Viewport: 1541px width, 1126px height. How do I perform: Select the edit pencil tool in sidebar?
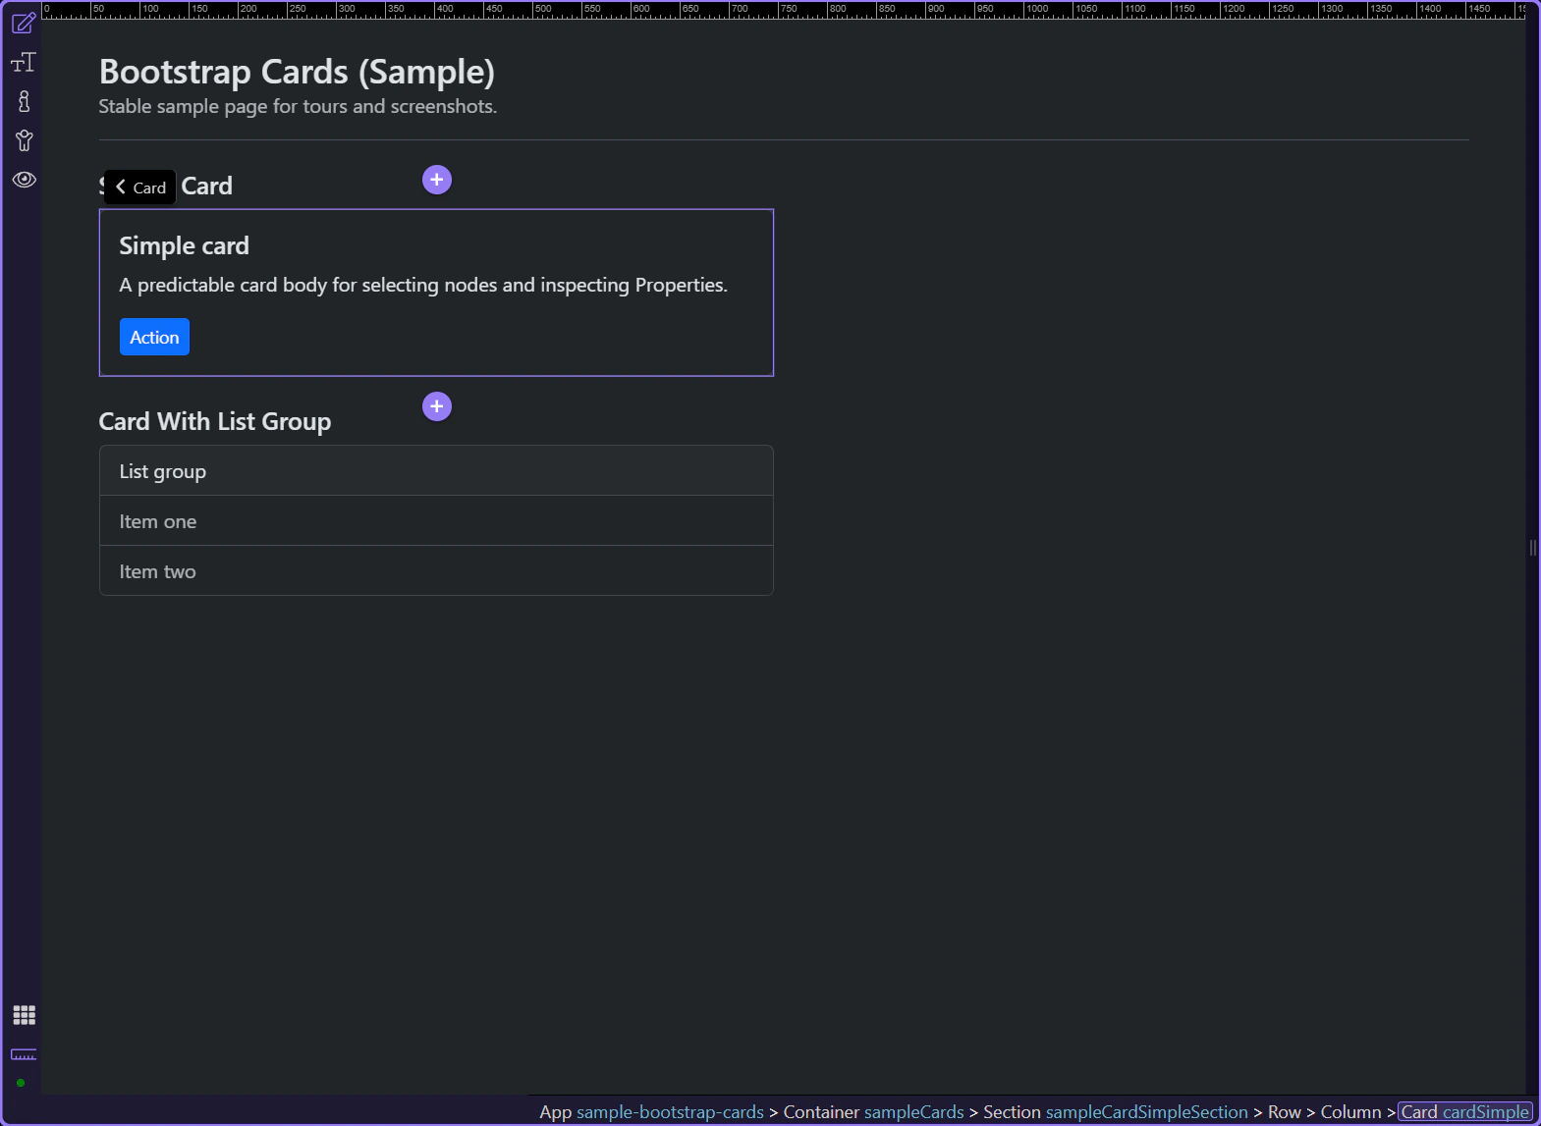(24, 23)
